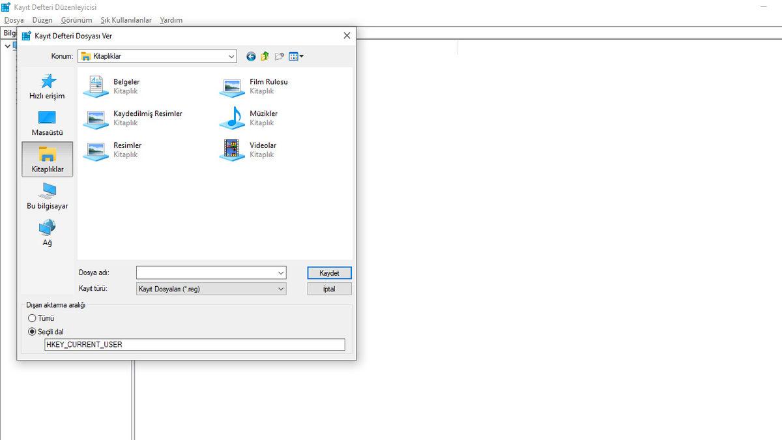Select the Hızlı erişim sidebar icon
Viewport: 782px width, 440px height.
pyautogui.click(x=48, y=85)
